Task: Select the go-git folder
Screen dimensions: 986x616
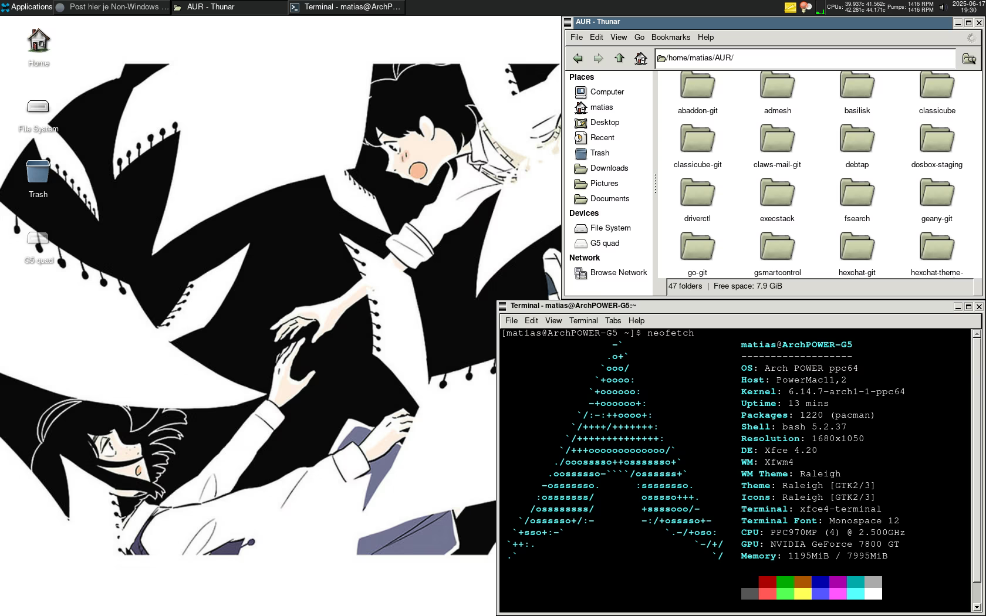Action: coord(697,255)
